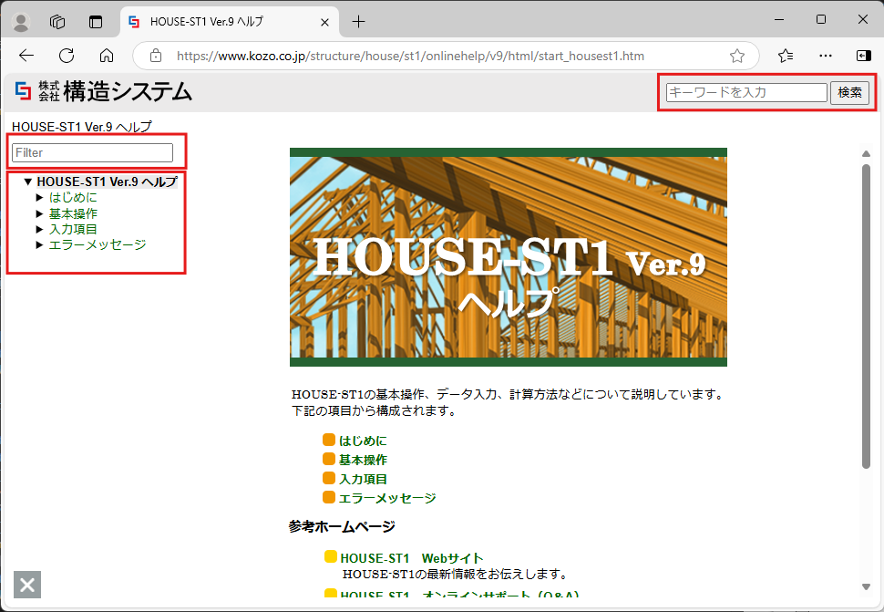This screenshot has height=612, width=884.
Task: Select HOUSE-ST1 Ver.9 ヘルプ root tree item
Action: (108, 182)
